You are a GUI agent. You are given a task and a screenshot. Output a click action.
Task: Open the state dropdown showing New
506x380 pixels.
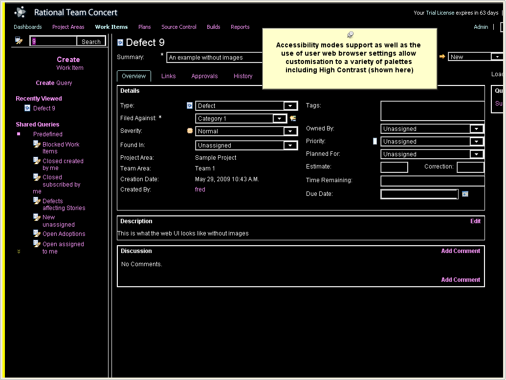point(497,57)
